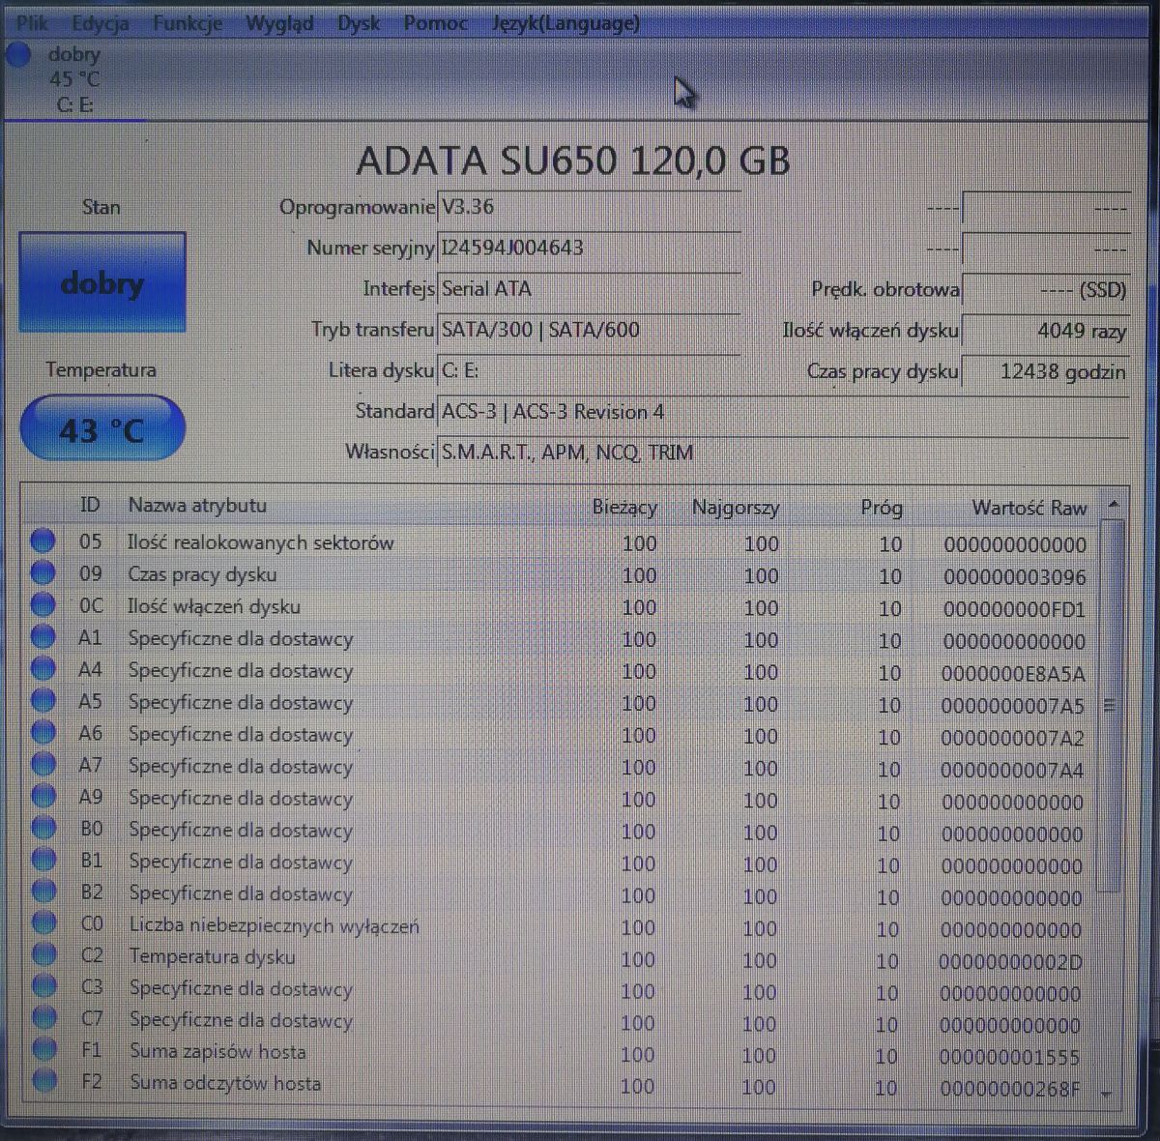The width and height of the screenshot is (1160, 1141).
Task: Click the ID column header
Action: (90, 505)
